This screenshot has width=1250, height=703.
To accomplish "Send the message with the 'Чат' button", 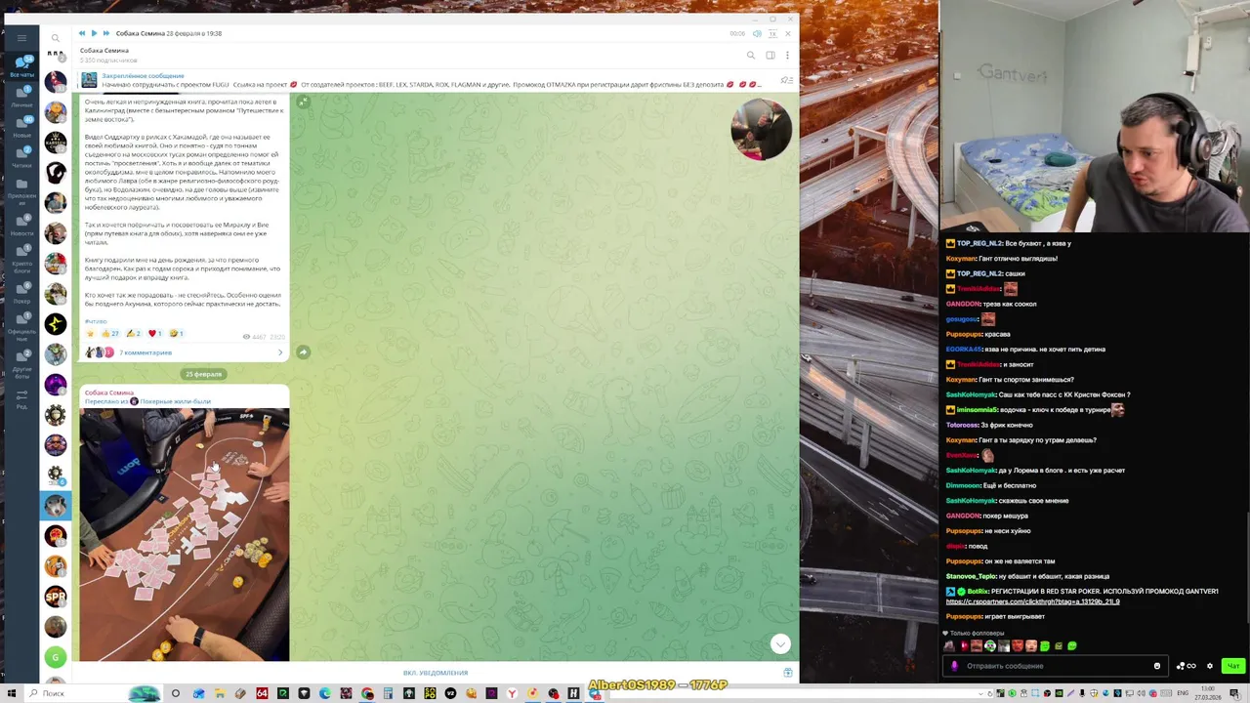I will 1233,666.
